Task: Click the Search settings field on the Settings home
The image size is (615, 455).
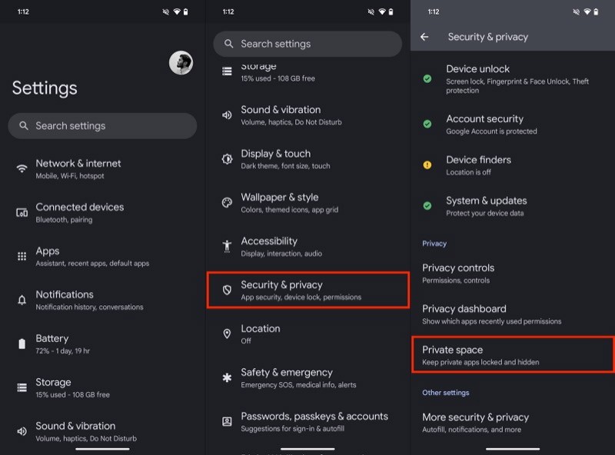Action: pos(102,126)
